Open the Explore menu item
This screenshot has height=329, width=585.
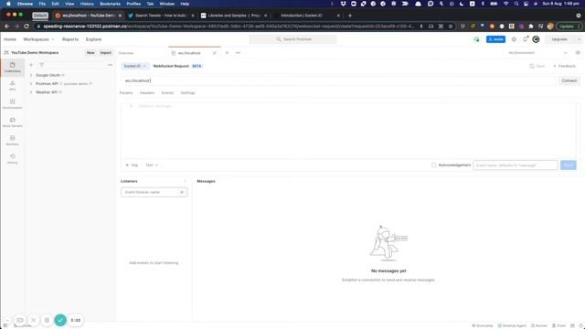click(93, 39)
